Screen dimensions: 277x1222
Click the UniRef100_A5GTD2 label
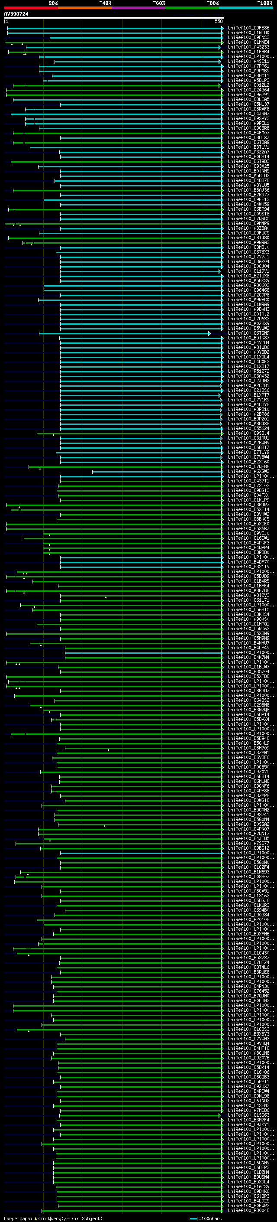tap(248, 176)
